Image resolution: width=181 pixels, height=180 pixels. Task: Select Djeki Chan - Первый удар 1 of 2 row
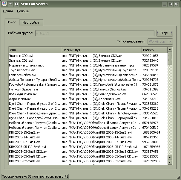pos(88,108)
